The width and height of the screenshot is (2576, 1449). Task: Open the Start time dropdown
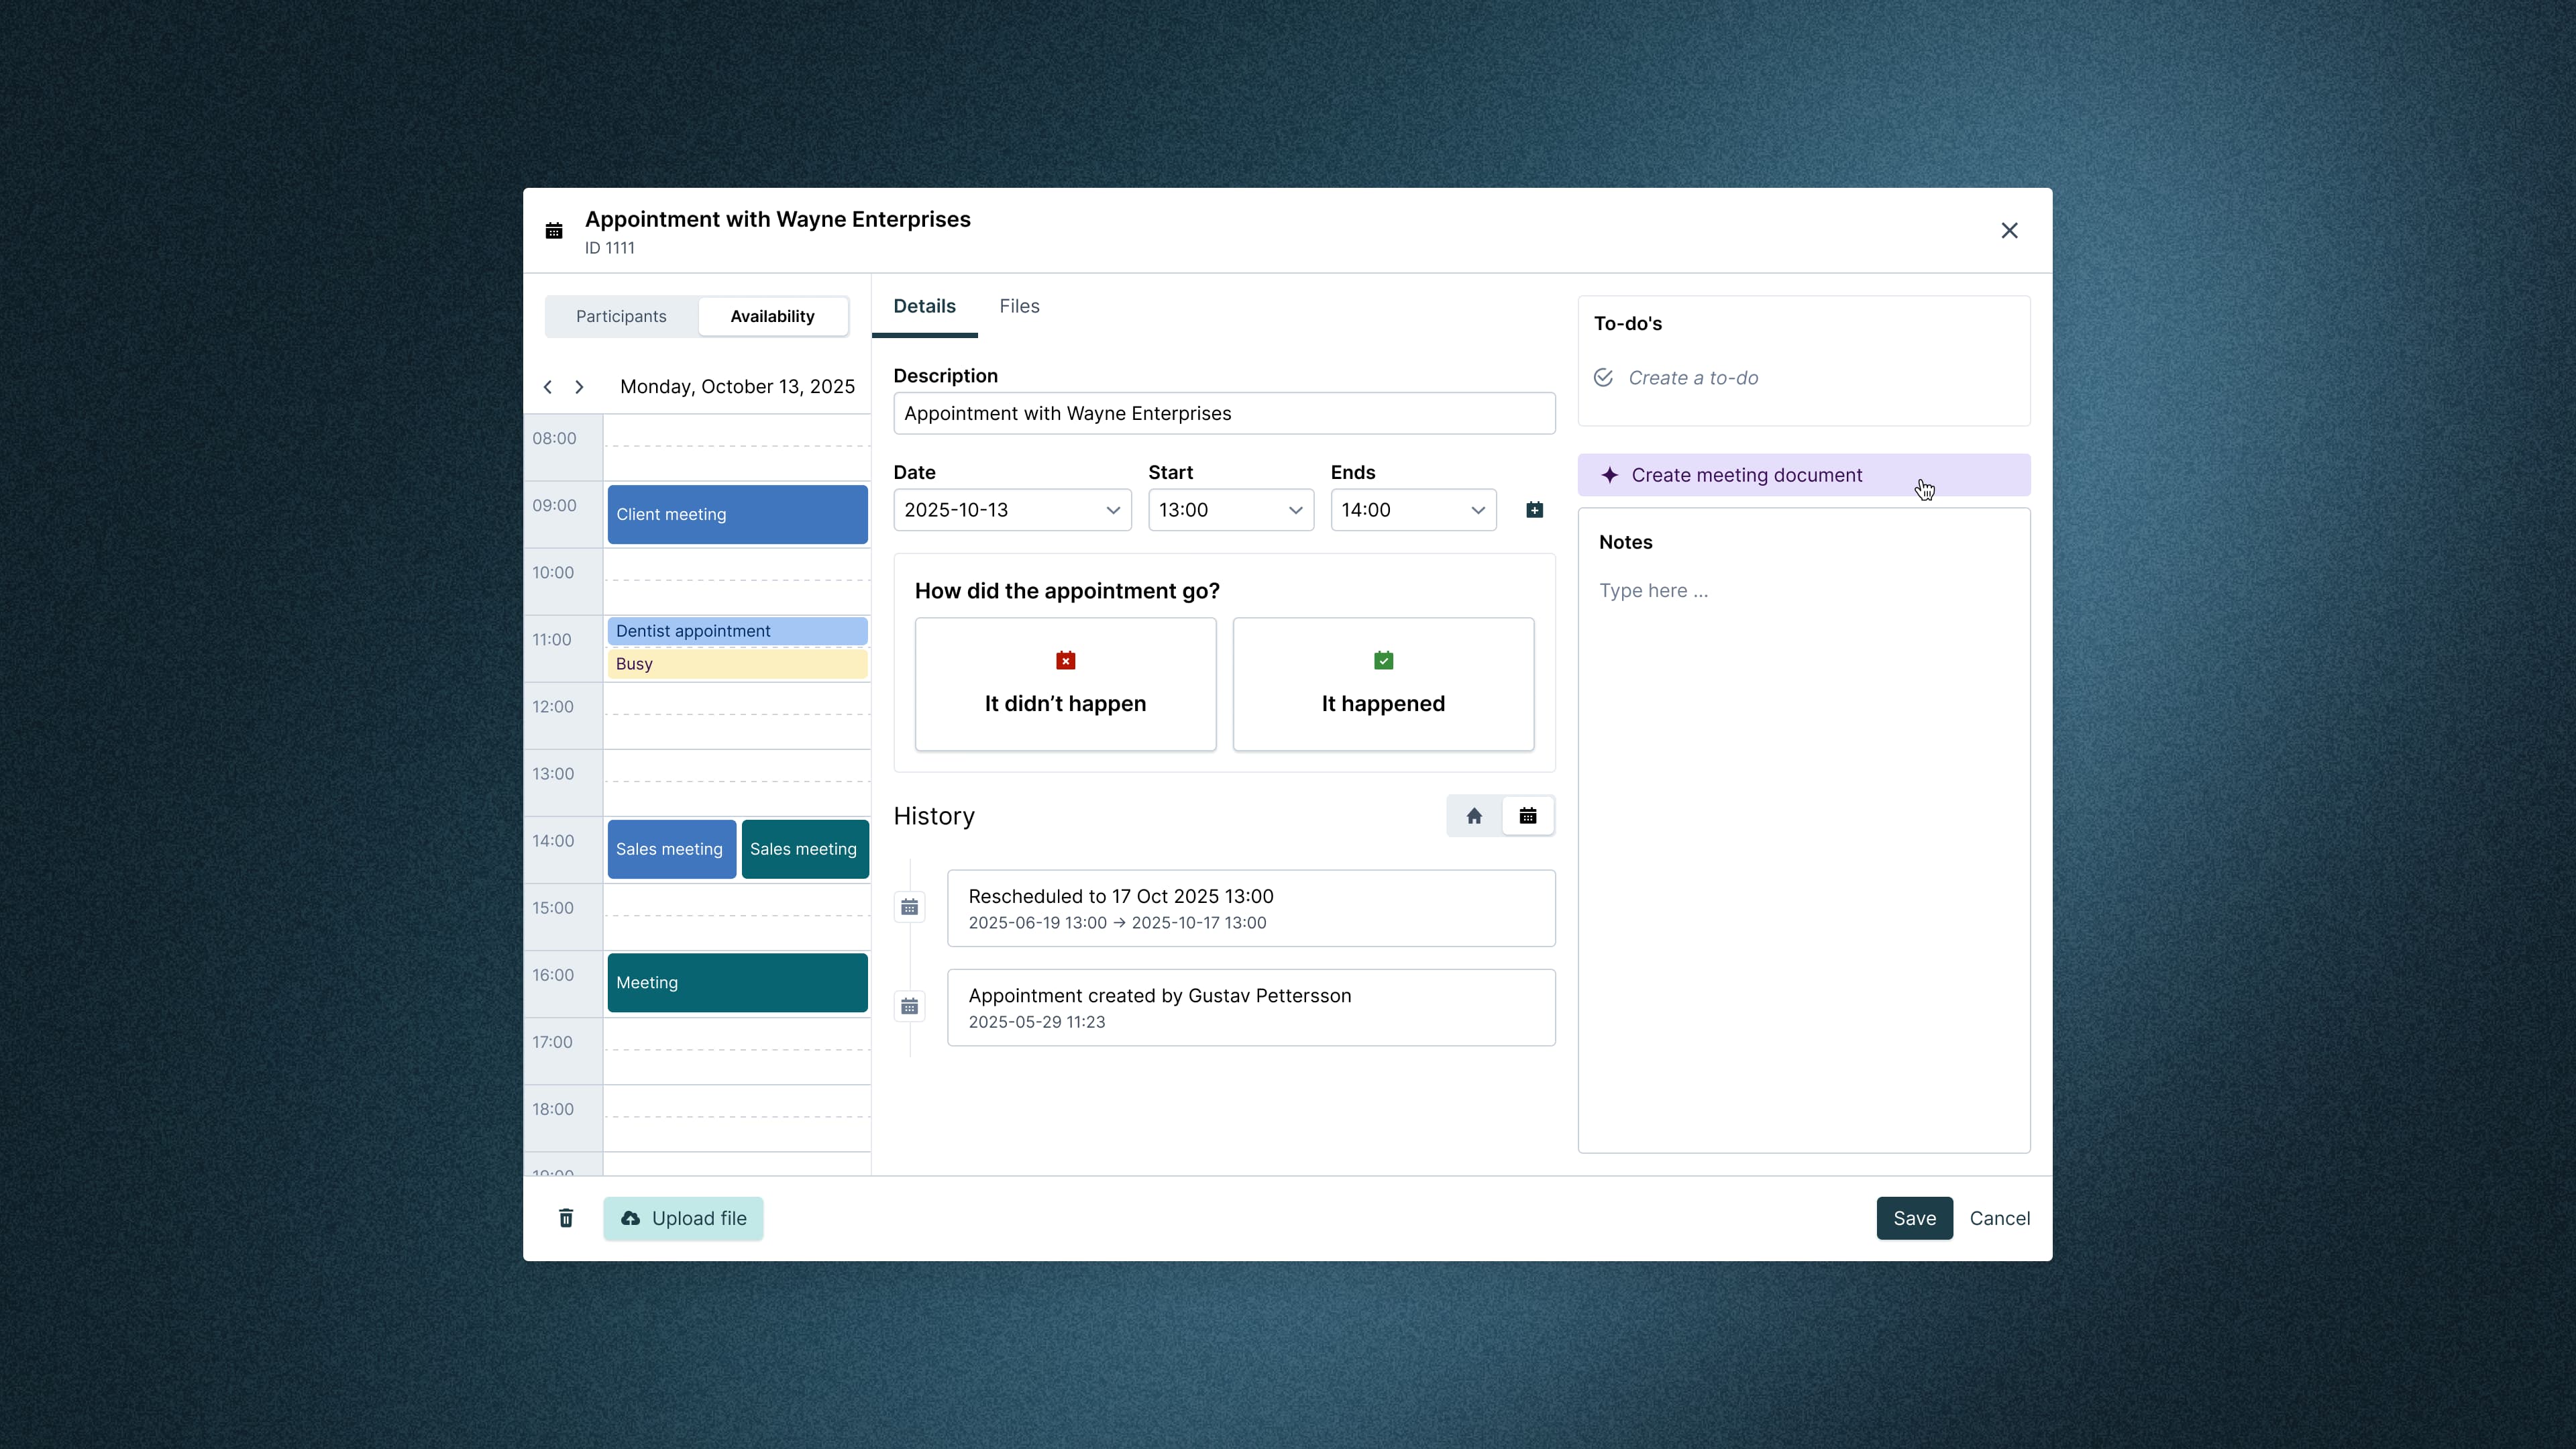[x=1229, y=509]
